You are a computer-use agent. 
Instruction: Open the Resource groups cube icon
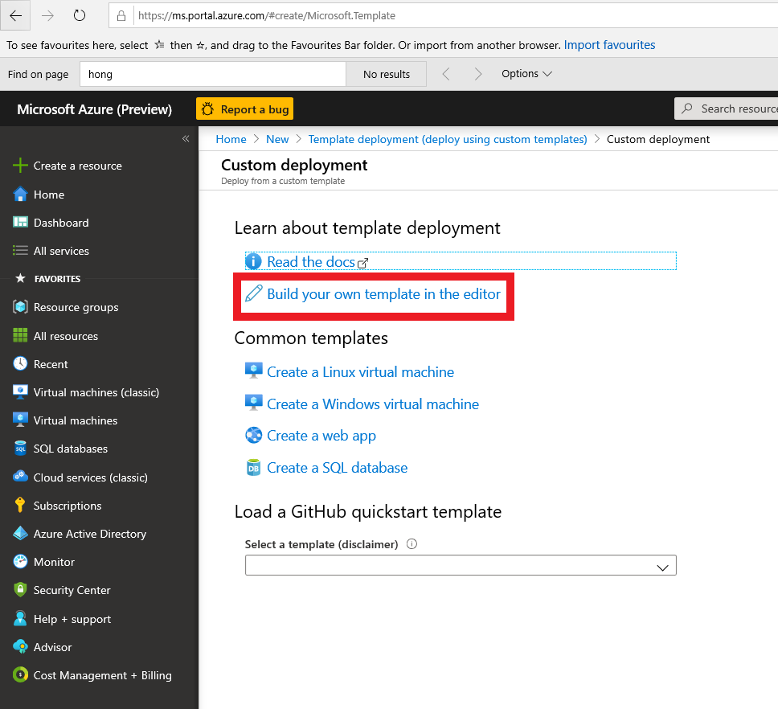[x=20, y=307]
